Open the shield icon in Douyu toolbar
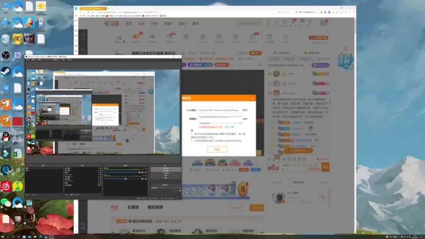 pyautogui.click(x=236, y=37)
